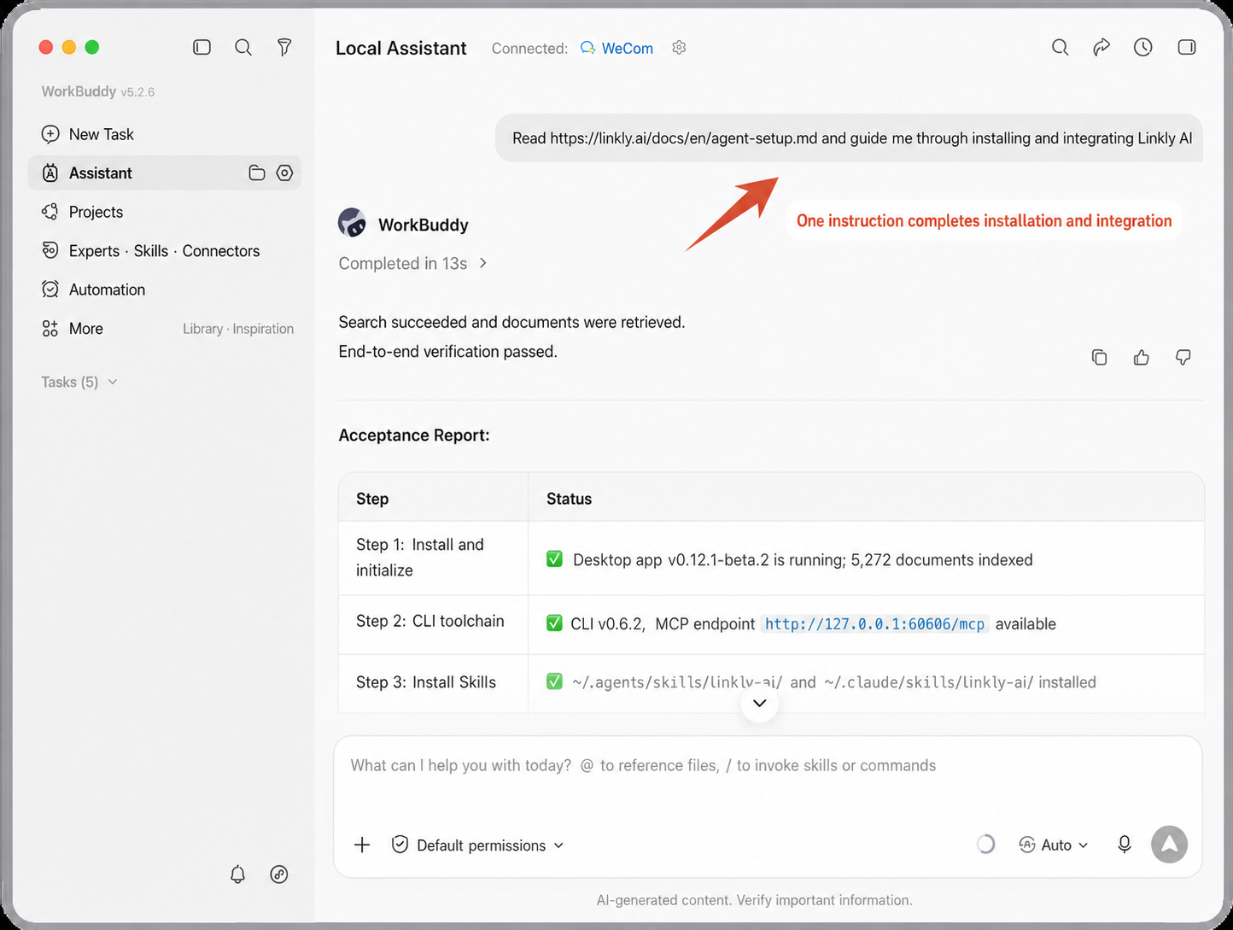Open sidebar search magnifier icon
This screenshot has width=1233, height=930.
click(243, 48)
